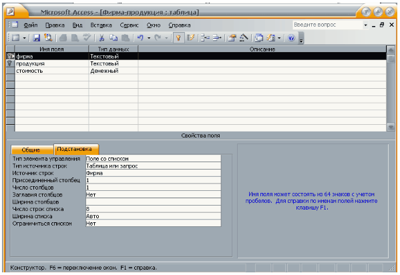Open Help with the question mark icon
The width and height of the screenshot is (400, 275).
[x=291, y=38]
